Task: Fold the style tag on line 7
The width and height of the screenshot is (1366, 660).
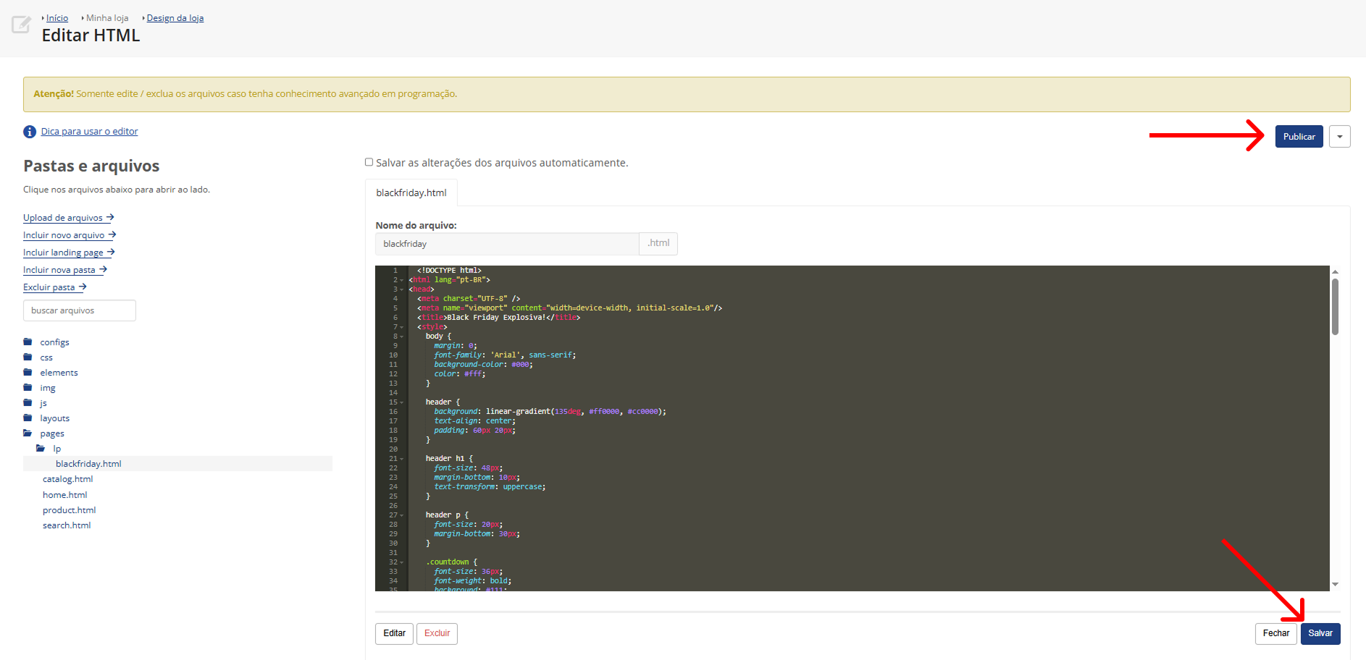Action: (x=402, y=327)
